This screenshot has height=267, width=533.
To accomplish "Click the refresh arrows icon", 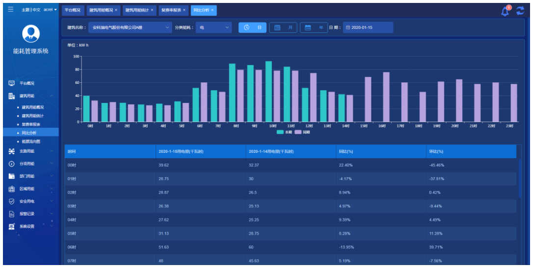I will pyautogui.click(x=520, y=11).
